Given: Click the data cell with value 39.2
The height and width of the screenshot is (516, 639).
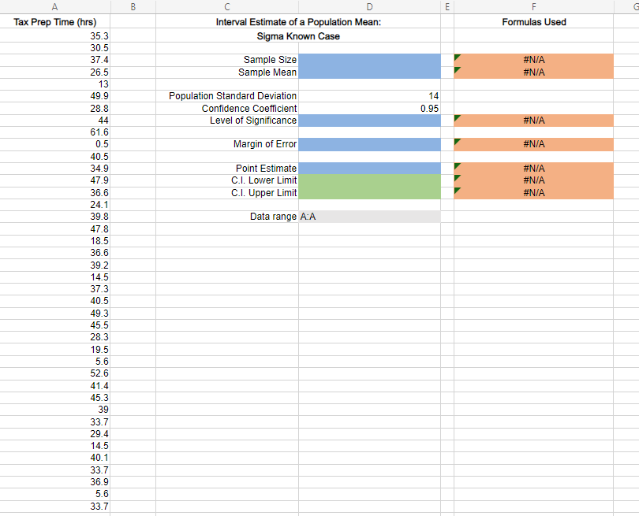Looking at the screenshot, I should click(x=55, y=265).
